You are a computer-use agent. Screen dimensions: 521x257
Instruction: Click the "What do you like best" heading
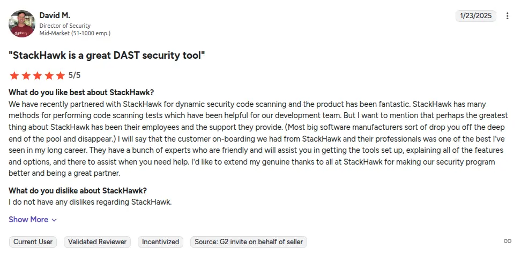pyautogui.click(x=81, y=92)
